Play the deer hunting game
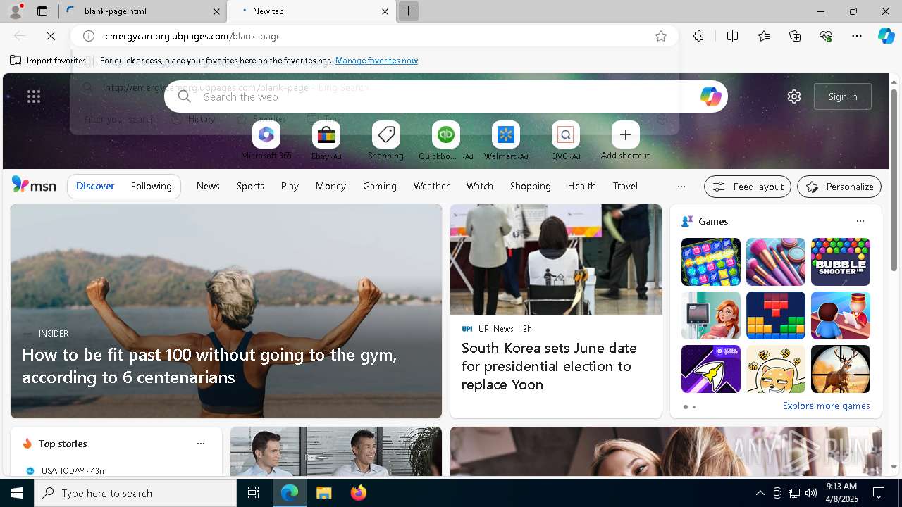This screenshot has width=902, height=507. tap(840, 369)
